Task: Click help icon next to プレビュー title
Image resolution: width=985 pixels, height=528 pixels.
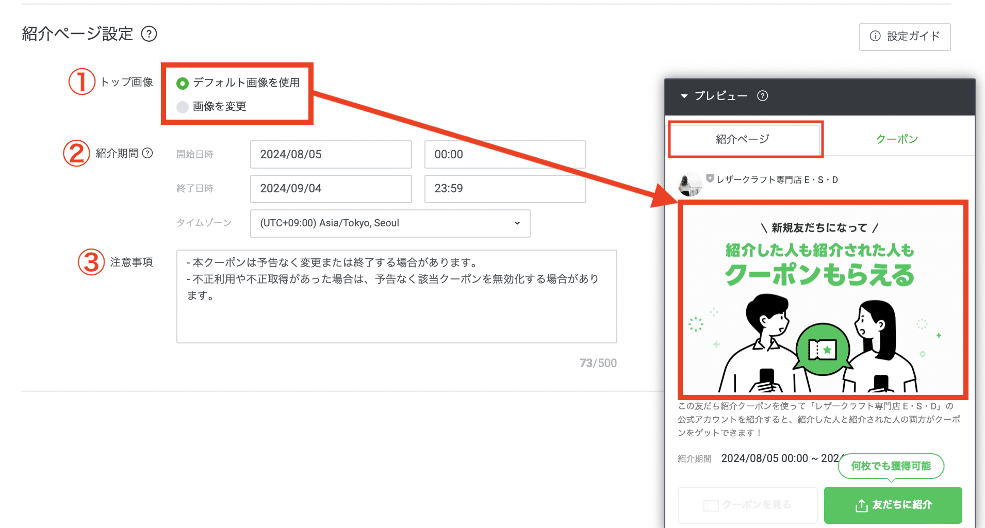Action: point(762,96)
